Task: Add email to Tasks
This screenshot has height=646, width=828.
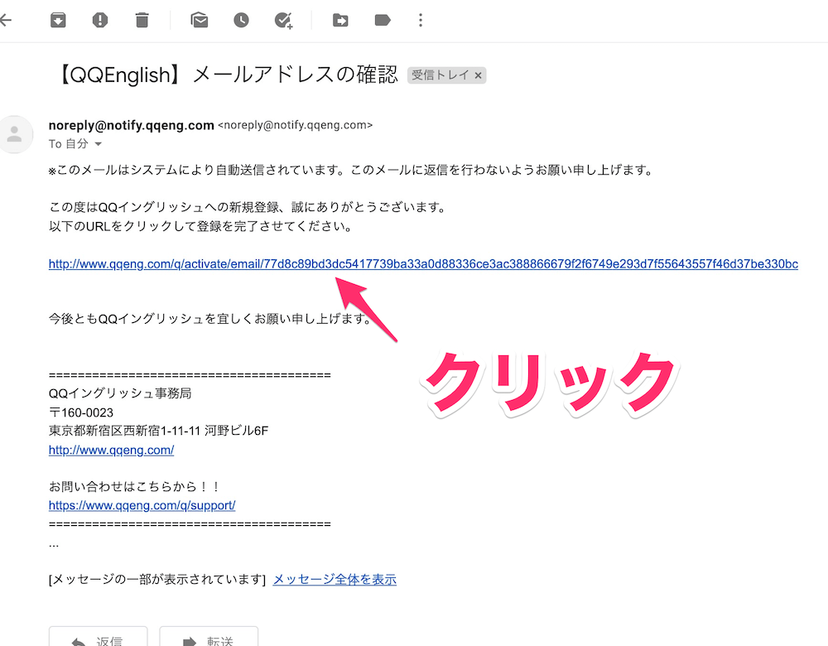Action: coord(283,21)
